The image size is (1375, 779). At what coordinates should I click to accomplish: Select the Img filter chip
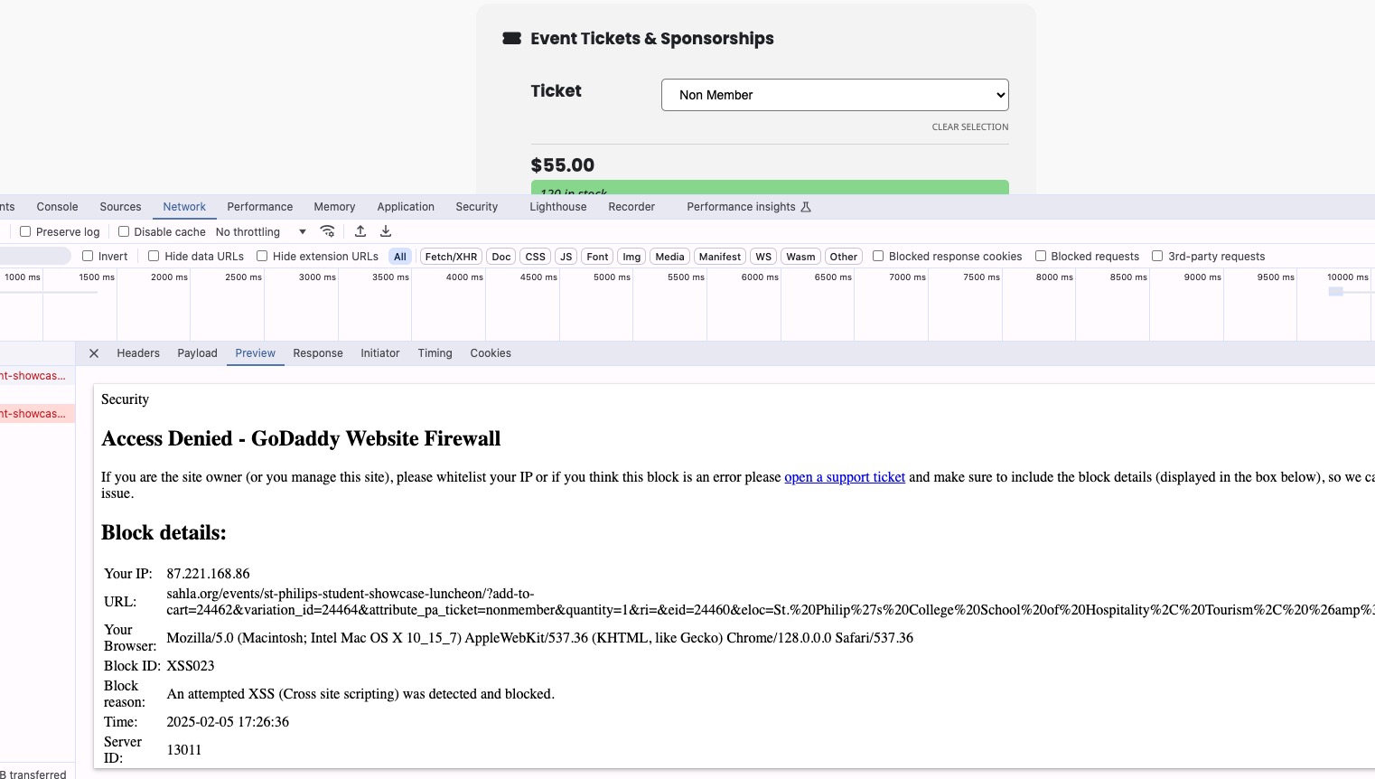tap(631, 257)
